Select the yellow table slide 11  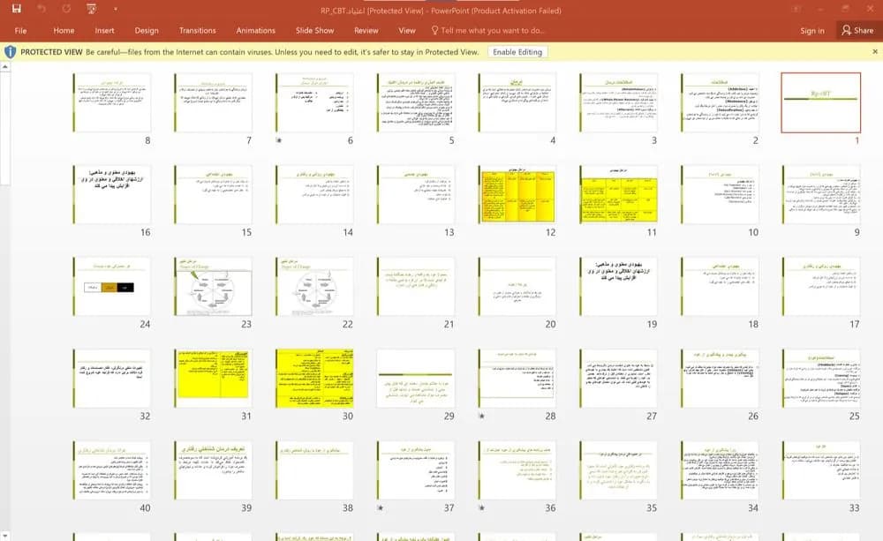(x=618, y=194)
